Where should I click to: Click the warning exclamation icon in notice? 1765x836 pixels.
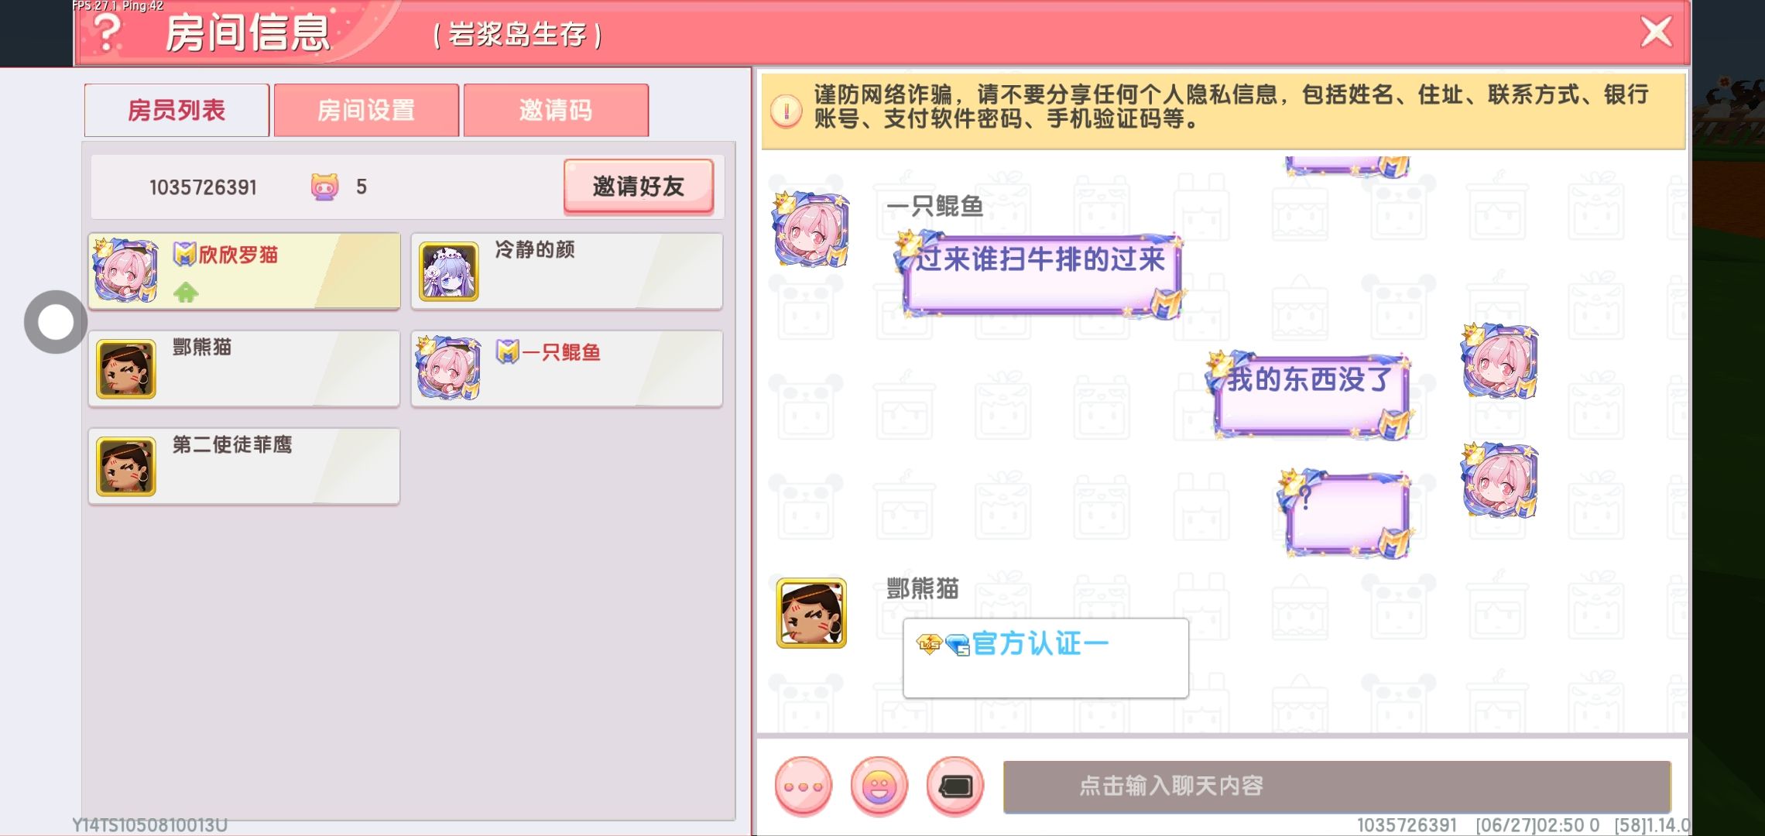point(787,111)
